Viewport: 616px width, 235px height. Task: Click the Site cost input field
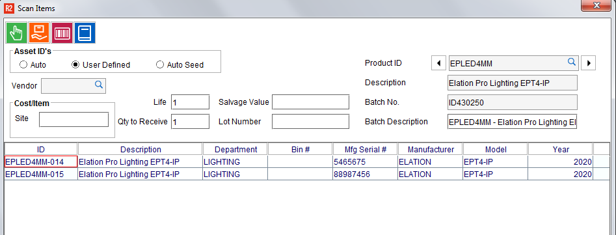[x=74, y=120]
